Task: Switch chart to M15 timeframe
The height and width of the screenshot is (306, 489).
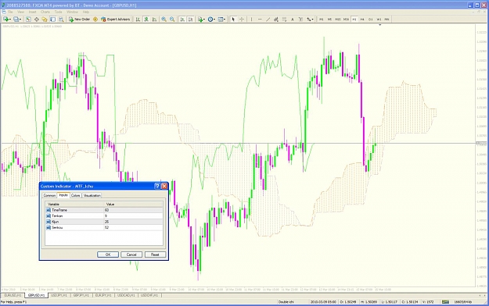Action: 338,20
